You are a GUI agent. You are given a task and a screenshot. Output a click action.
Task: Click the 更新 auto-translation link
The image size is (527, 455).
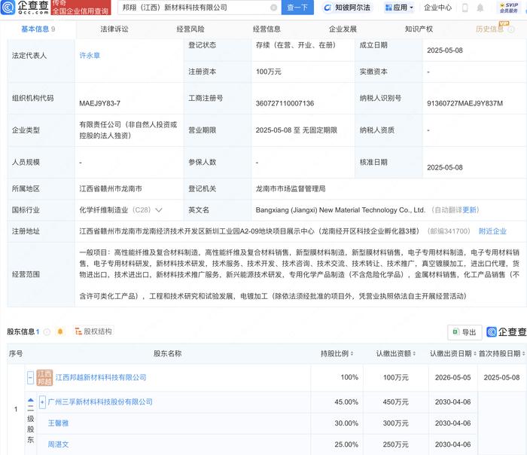469,210
